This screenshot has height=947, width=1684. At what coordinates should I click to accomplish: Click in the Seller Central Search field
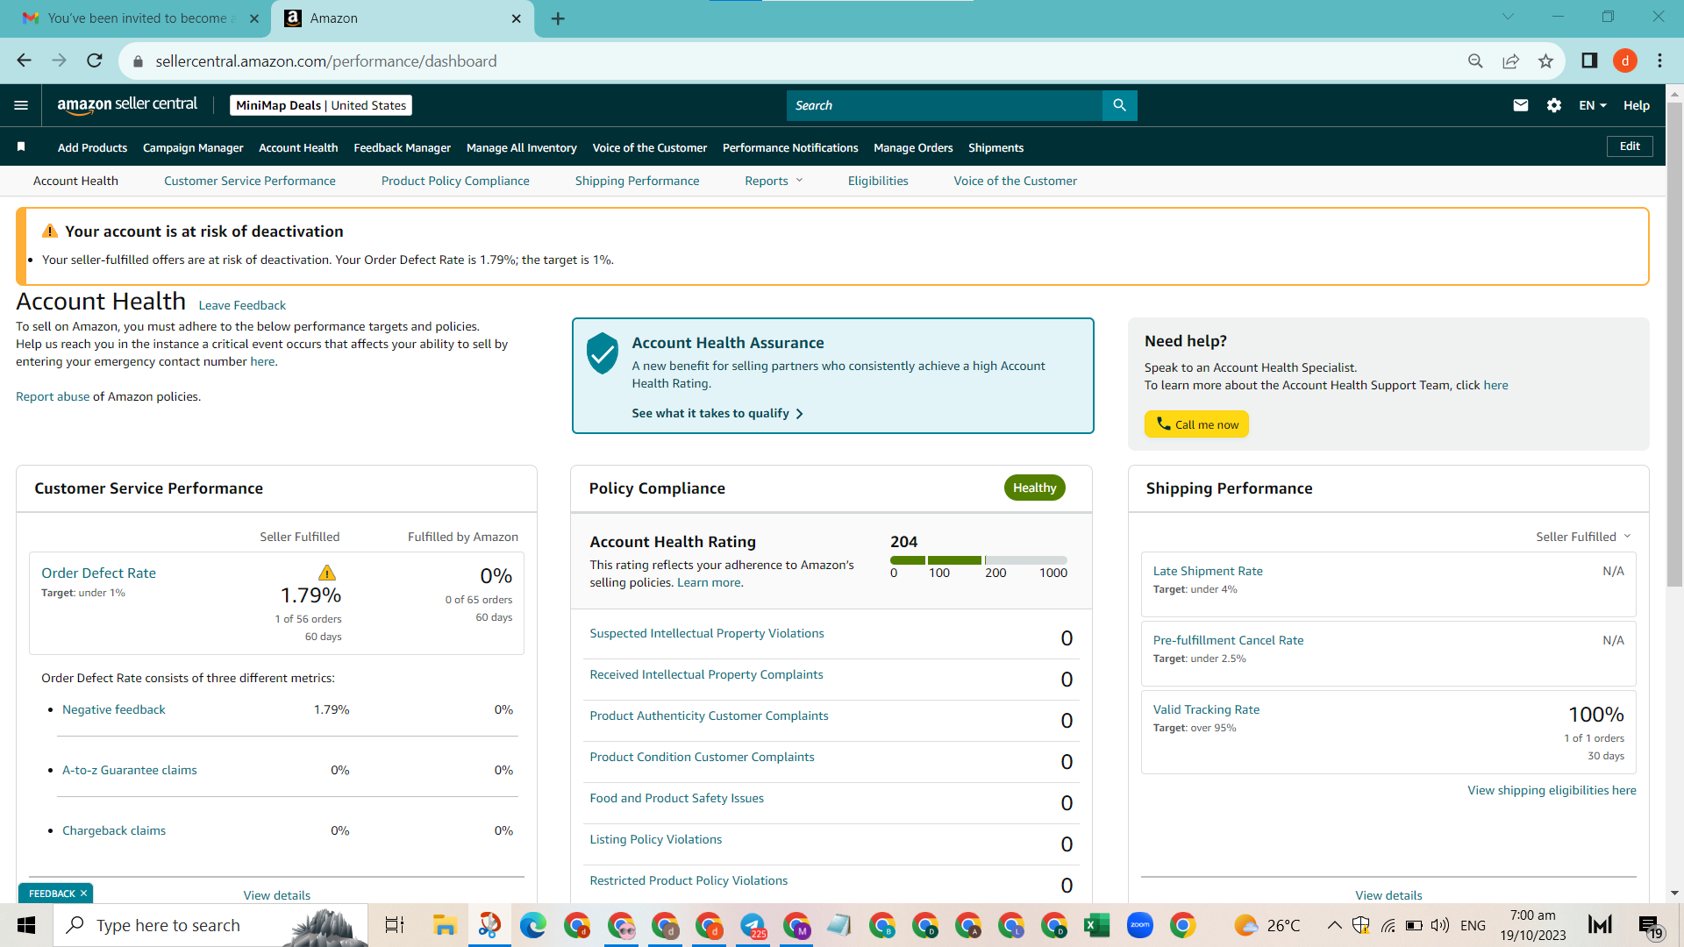(x=945, y=105)
